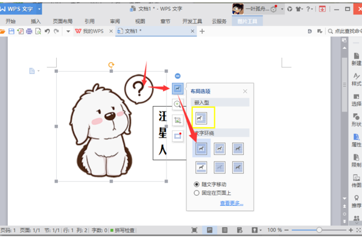Choose the middle wrapping icon in second row
The width and height of the screenshot is (362, 241).
(220, 167)
